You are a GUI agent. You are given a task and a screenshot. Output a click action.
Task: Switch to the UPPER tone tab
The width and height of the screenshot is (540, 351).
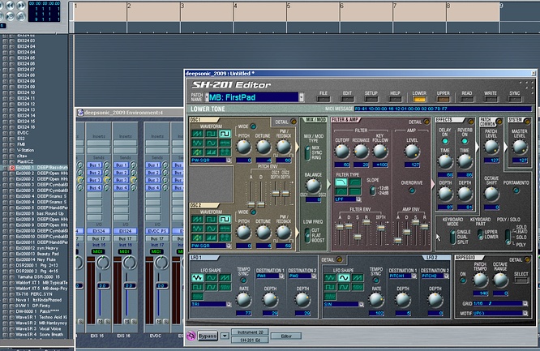coord(443,99)
